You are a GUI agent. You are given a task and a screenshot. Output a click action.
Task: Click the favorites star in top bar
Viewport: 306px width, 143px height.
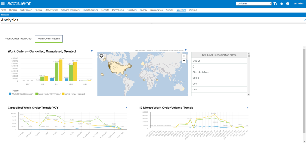pyautogui.click(x=282, y=3)
